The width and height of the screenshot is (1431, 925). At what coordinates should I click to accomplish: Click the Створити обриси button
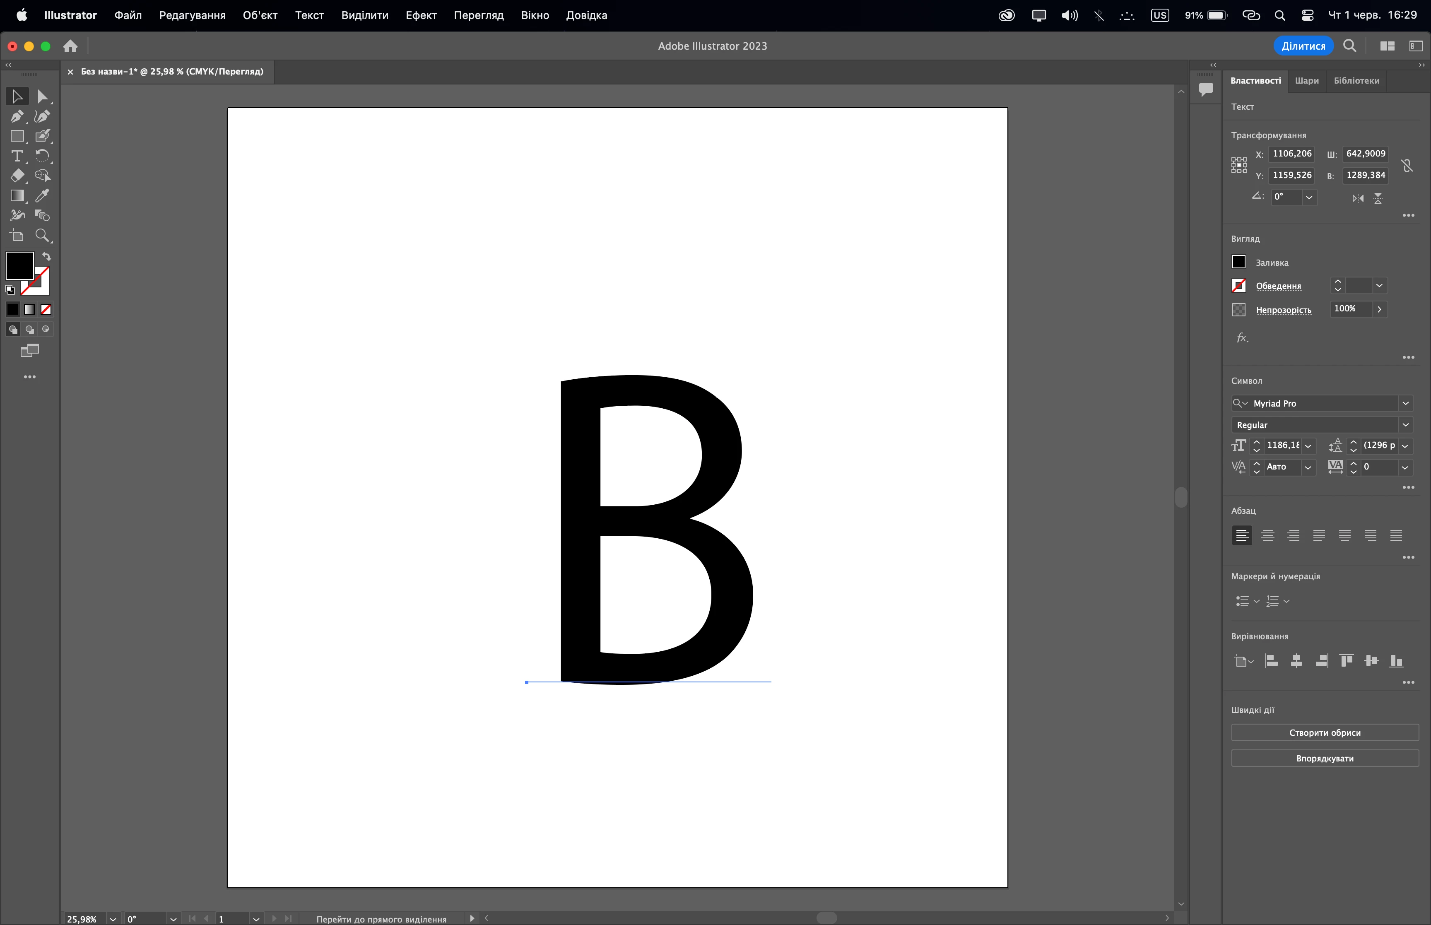[1325, 732]
